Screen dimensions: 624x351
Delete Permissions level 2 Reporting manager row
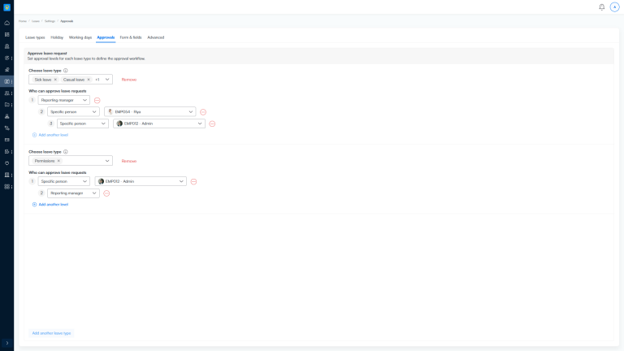click(x=106, y=193)
